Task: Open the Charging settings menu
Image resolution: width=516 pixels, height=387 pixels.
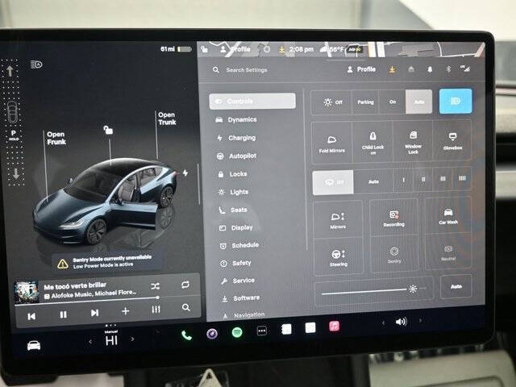Action: point(236,138)
